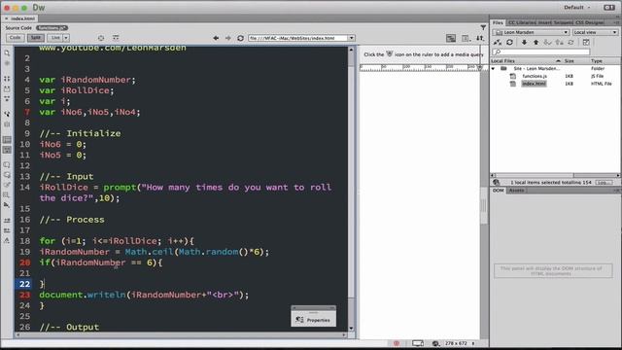The image size is (622, 350).
Task: Open the Local view dropdown
Action: click(x=595, y=32)
